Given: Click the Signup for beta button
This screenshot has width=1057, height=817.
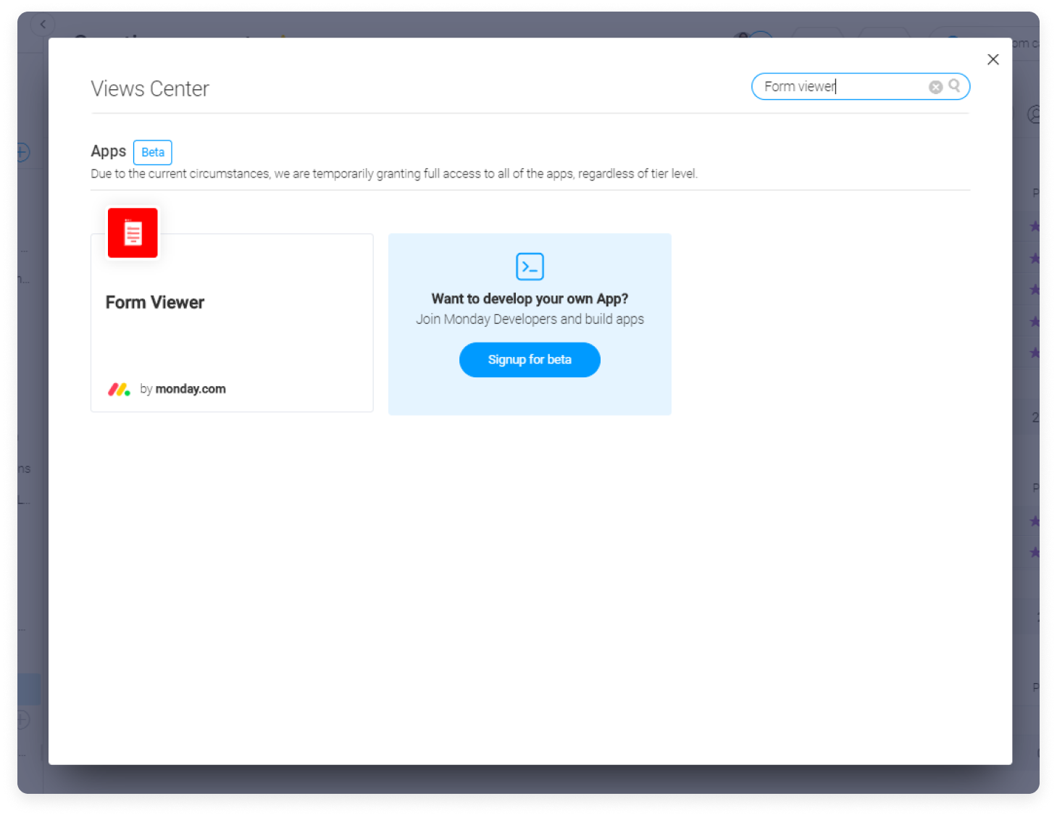Looking at the screenshot, I should click(x=530, y=360).
